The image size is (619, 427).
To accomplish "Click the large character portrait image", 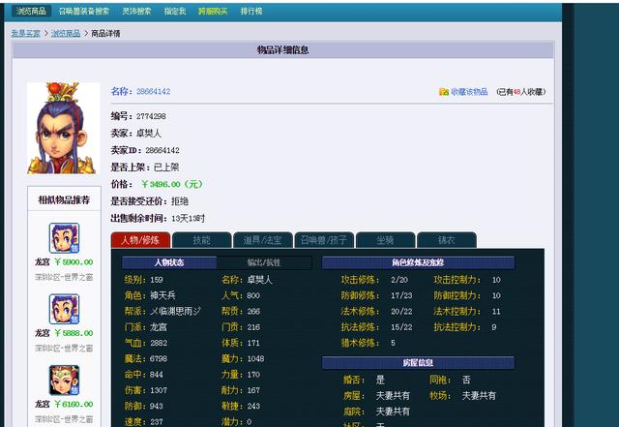I will point(63,128).
